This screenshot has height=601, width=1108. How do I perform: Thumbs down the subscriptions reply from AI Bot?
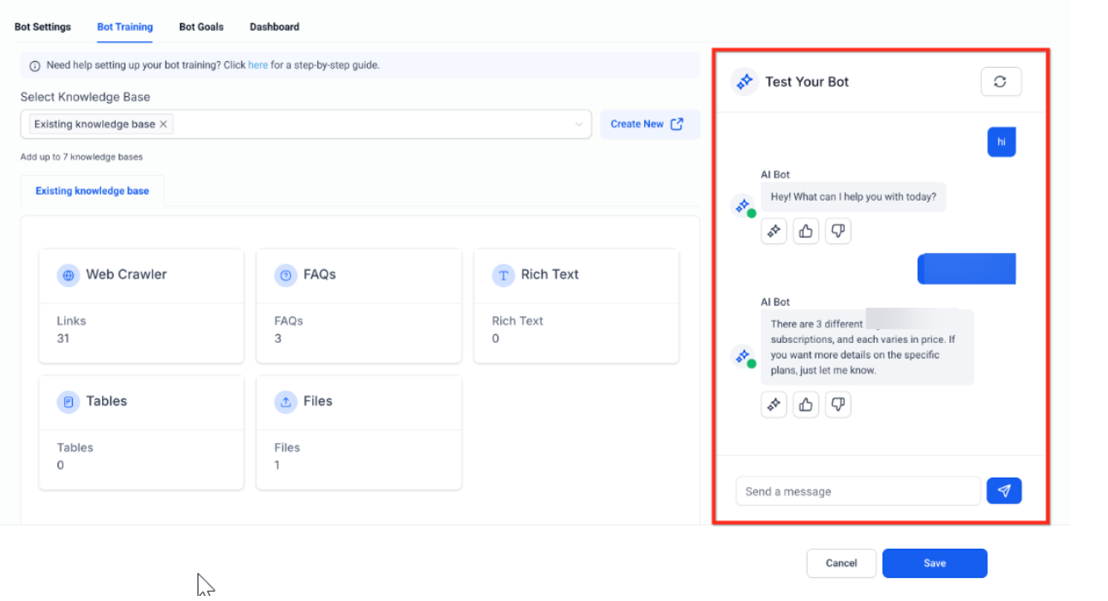click(x=838, y=405)
